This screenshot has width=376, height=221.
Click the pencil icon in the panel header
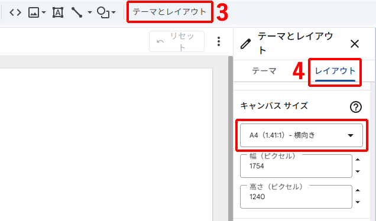pyautogui.click(x=245, y=44)
